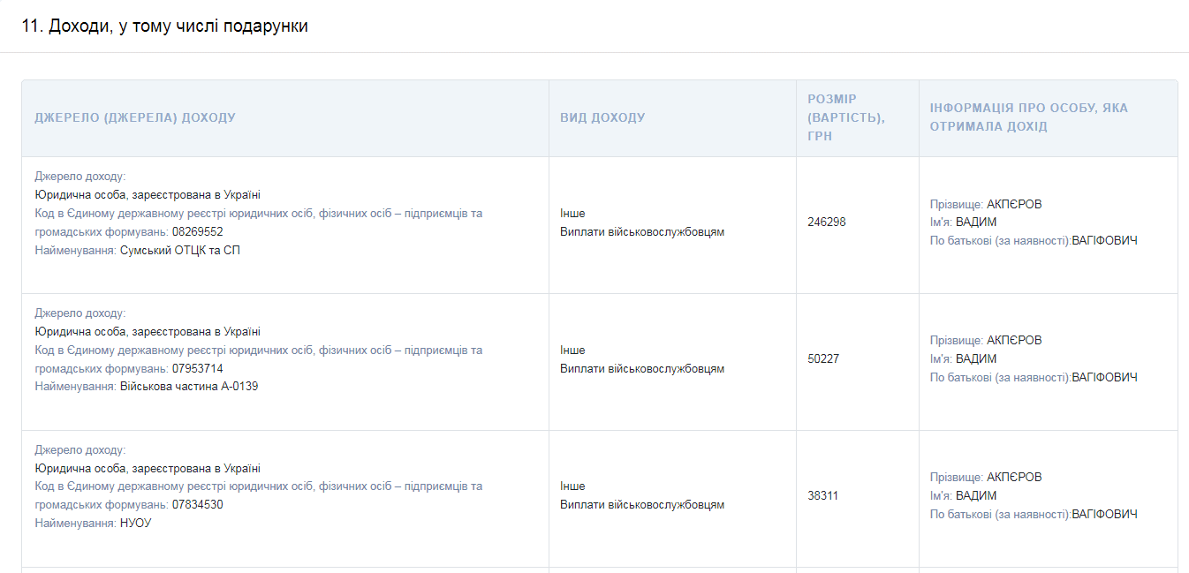Click income amount 246298

827,222
